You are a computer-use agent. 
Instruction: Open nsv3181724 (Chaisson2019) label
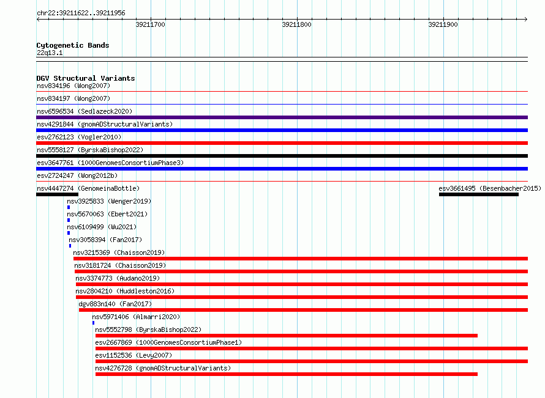pyautogui.click(x=120, y=265)
